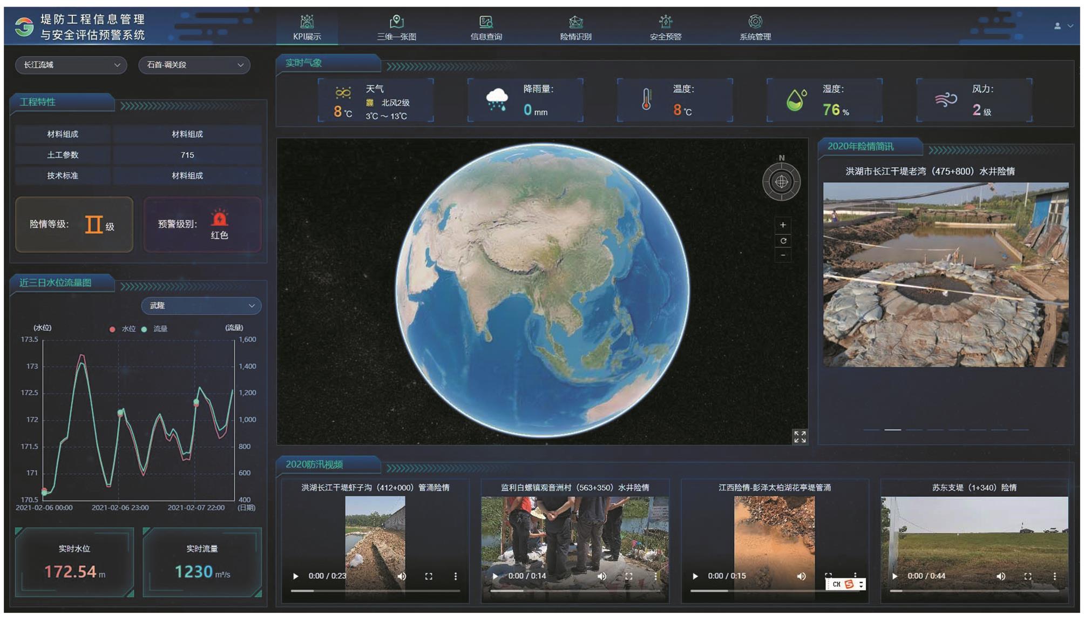Expand the 长江流域 basin dropdown

71,65
